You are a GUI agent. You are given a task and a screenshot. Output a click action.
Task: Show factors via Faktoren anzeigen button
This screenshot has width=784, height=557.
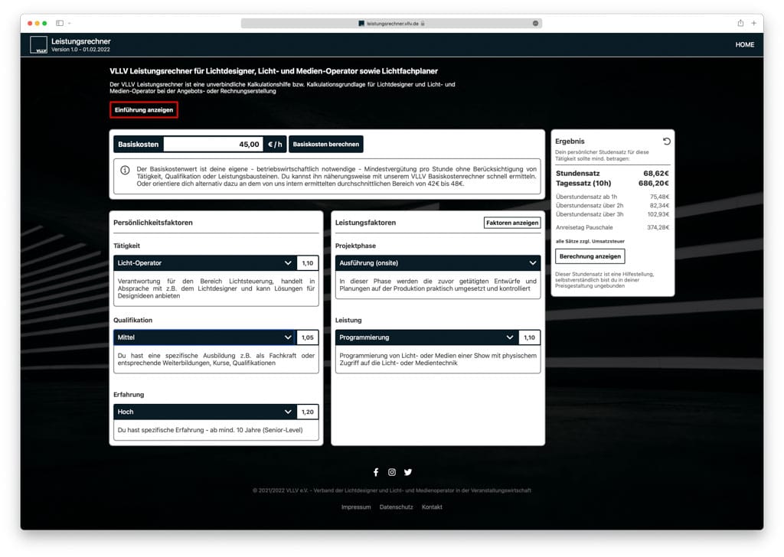pos(512,223)
